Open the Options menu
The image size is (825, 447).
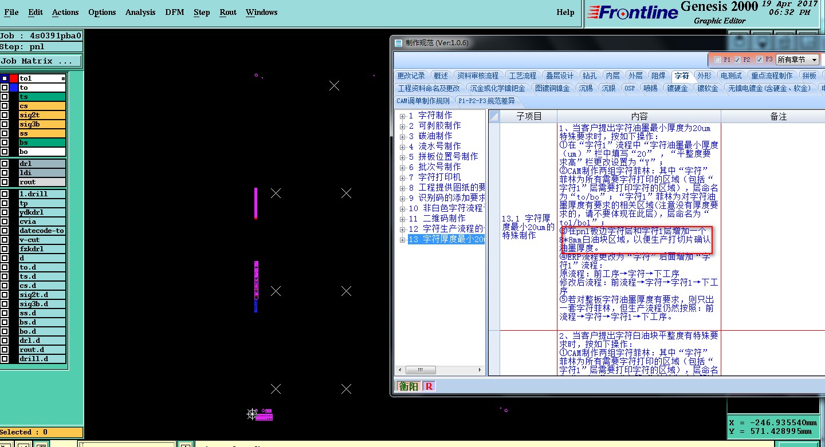click(x=102, y=12)
